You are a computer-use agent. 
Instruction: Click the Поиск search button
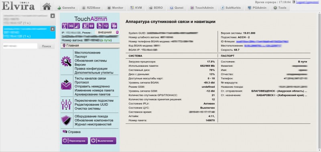pos(47,46)
